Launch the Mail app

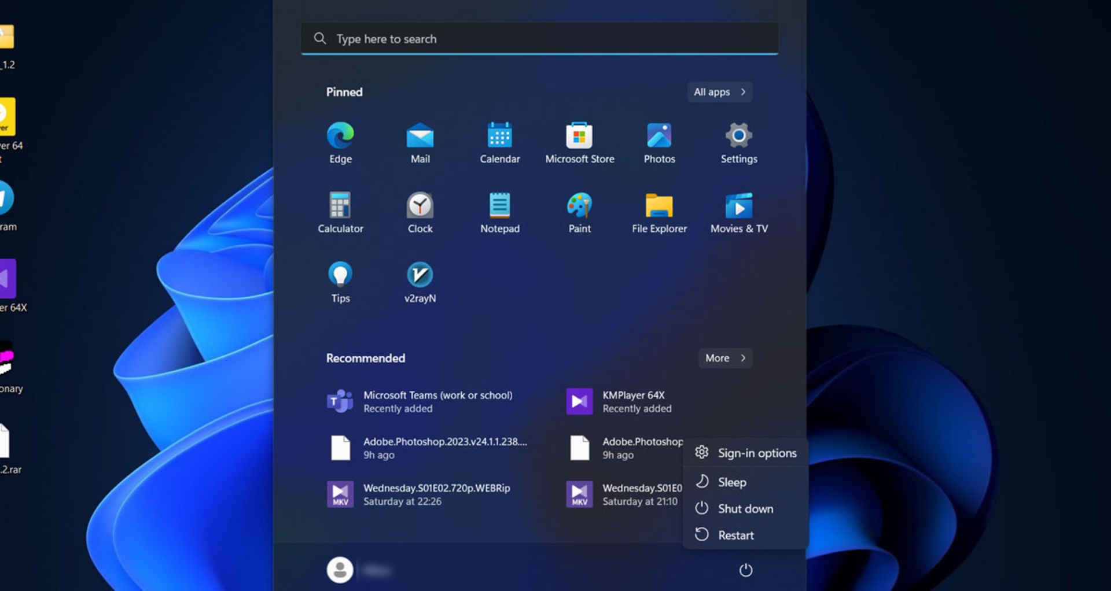point(420,143)
